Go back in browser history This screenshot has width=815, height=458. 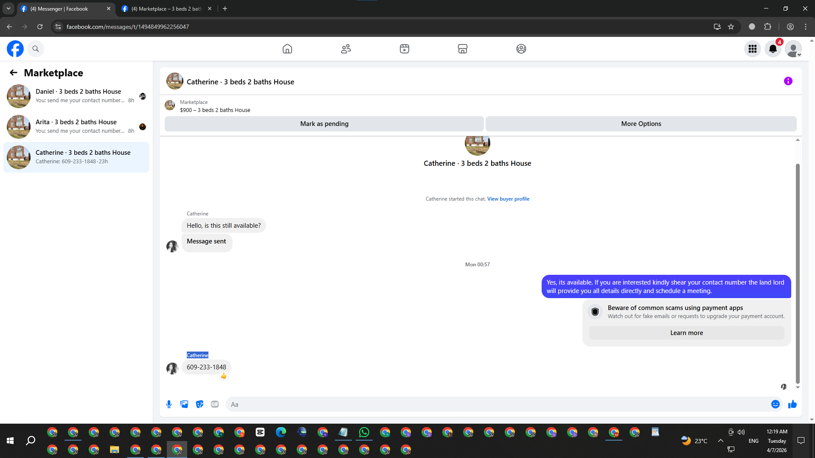pyautogui.click(x=9, y=27)
